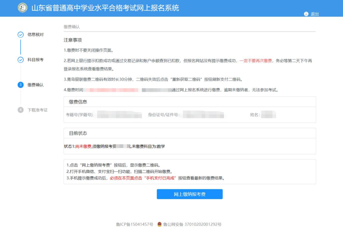This screenshot has height=229, width=343.
Task: Open the 缴费确认 step label
Action: 36,85
